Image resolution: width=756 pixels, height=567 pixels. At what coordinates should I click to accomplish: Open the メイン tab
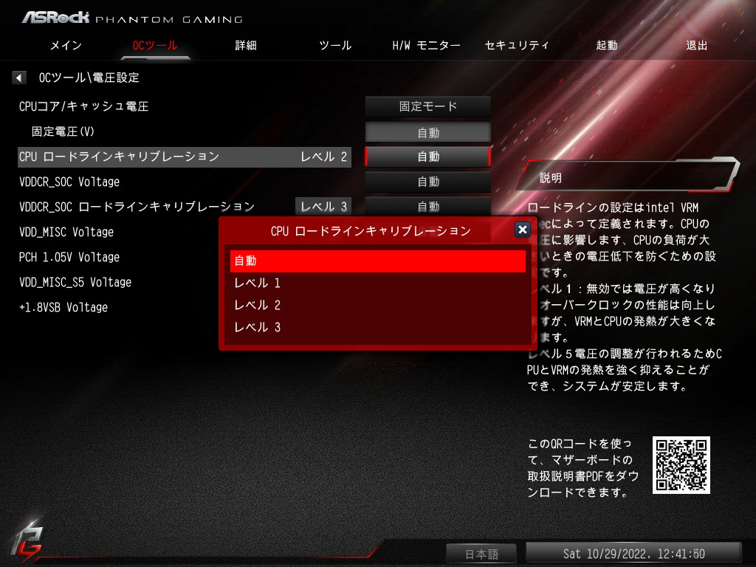66,45
